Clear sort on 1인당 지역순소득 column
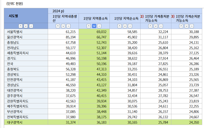Image resolution: width=204 pixels, height=128 pixels. click(x=130, y=26)
